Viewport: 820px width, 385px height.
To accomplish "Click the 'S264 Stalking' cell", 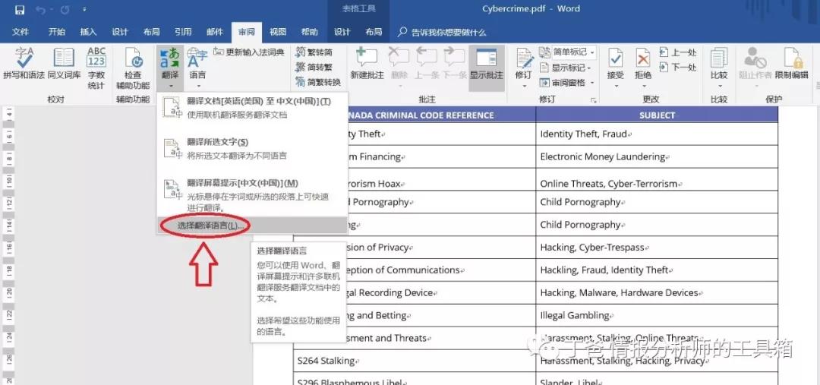I will pos(415,361).
